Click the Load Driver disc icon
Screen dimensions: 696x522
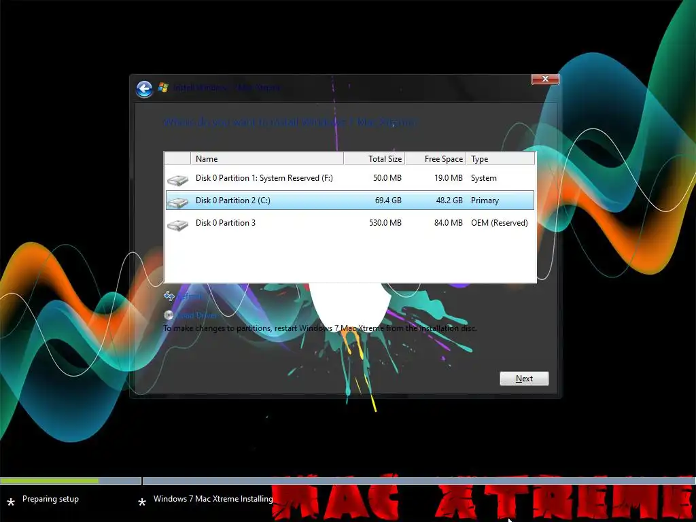tap(169, 315)
